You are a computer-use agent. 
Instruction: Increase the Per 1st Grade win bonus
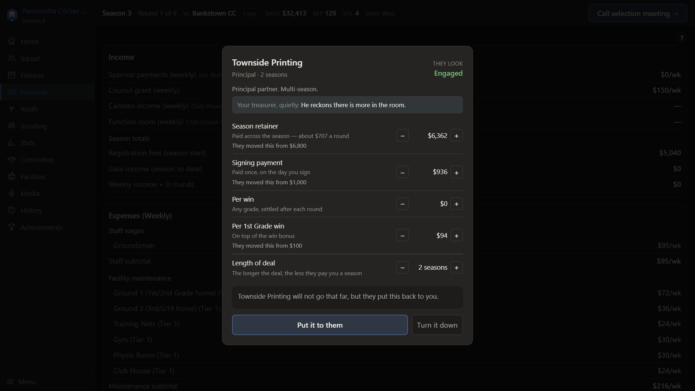[456, 235]
